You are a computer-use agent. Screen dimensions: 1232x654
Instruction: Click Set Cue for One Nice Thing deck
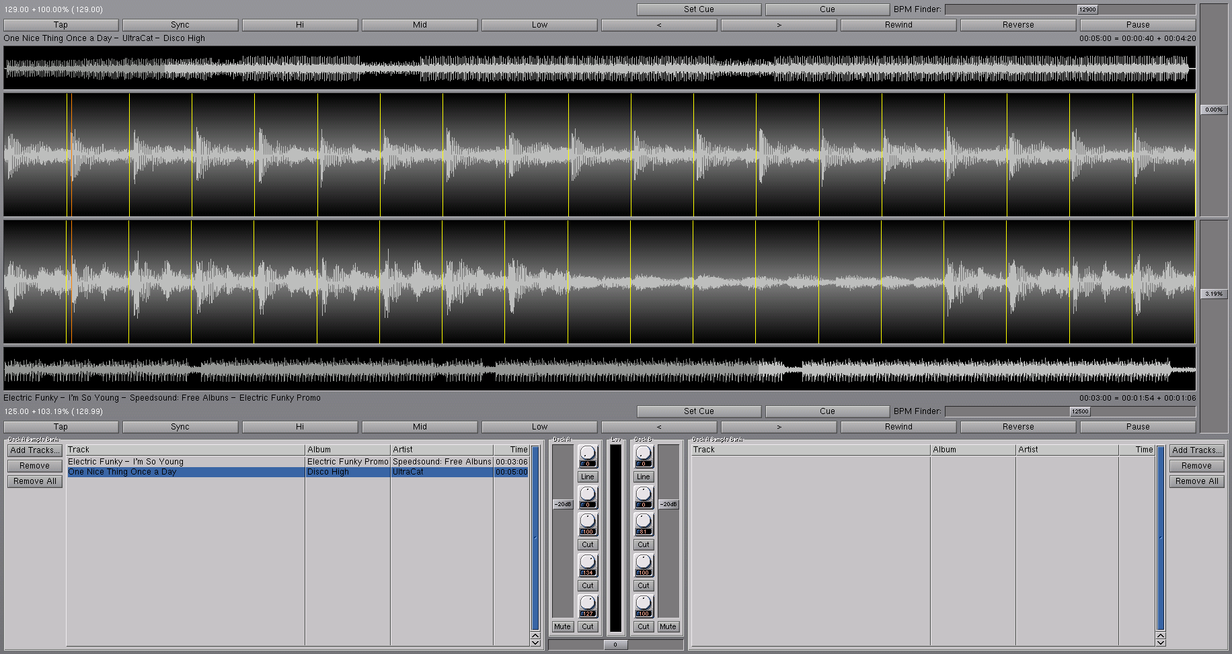699,9
